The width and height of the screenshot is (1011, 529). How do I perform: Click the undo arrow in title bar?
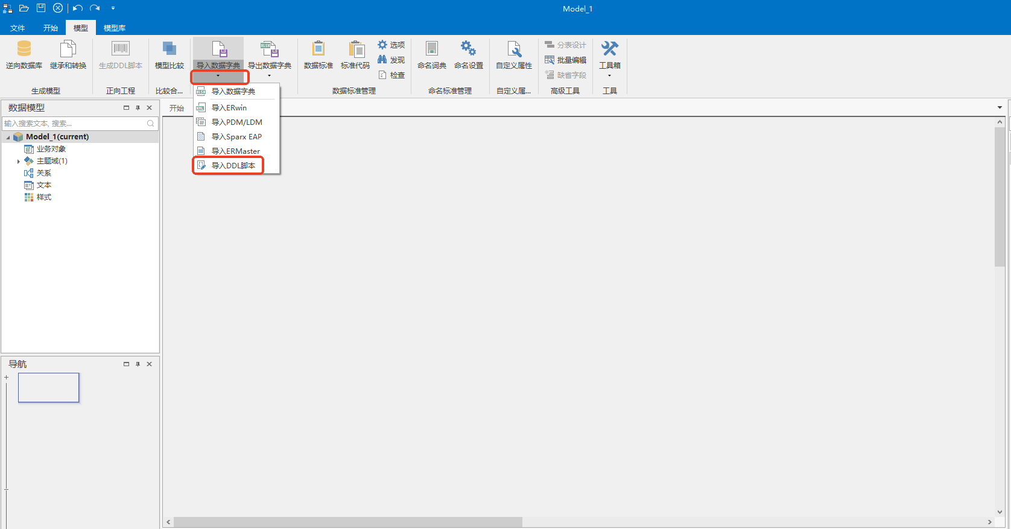78,8
